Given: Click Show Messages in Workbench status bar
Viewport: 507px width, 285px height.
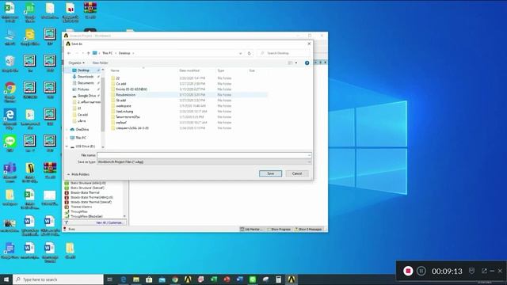Looking at the screenshot, I should click(308, 229).
